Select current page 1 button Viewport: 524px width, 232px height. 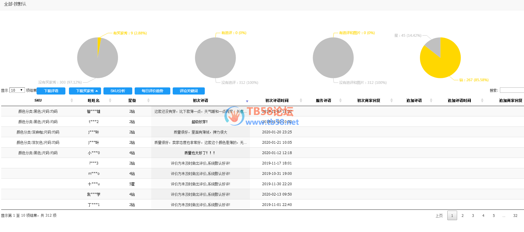pos(452,215)
